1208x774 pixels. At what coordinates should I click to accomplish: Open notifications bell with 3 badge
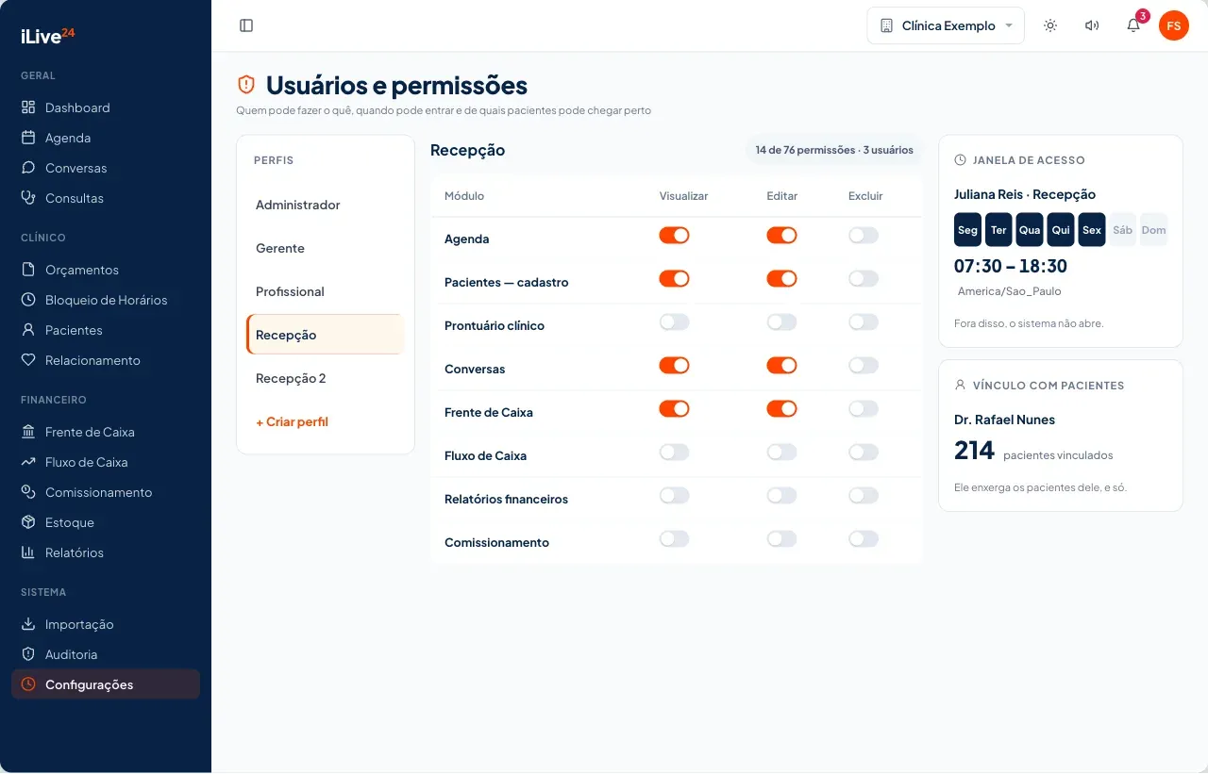click(x=1133, y=25)
